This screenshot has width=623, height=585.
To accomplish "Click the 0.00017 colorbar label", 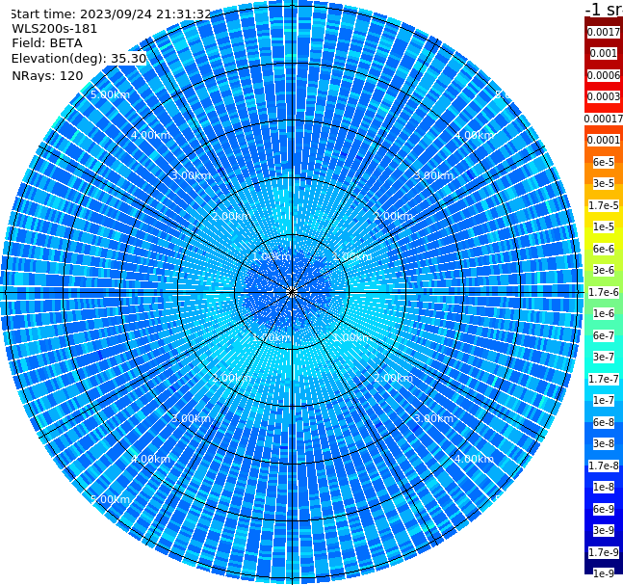I will click(604, 119).
